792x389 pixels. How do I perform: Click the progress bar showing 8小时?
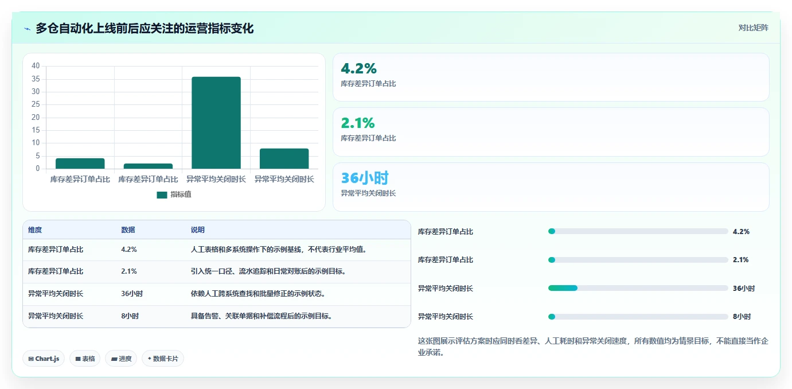(638, 317)
